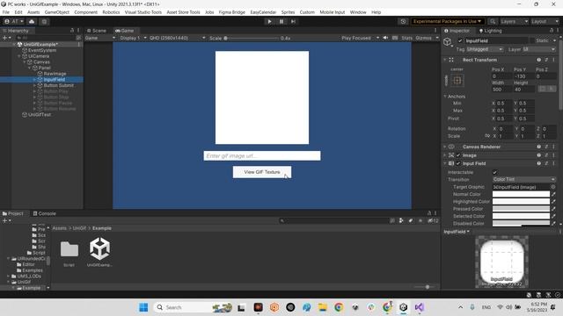Viewport: 563px width, 316px height.
Task: Toggle the Image component enabled checkbox
Action: (x=458, y=155)
